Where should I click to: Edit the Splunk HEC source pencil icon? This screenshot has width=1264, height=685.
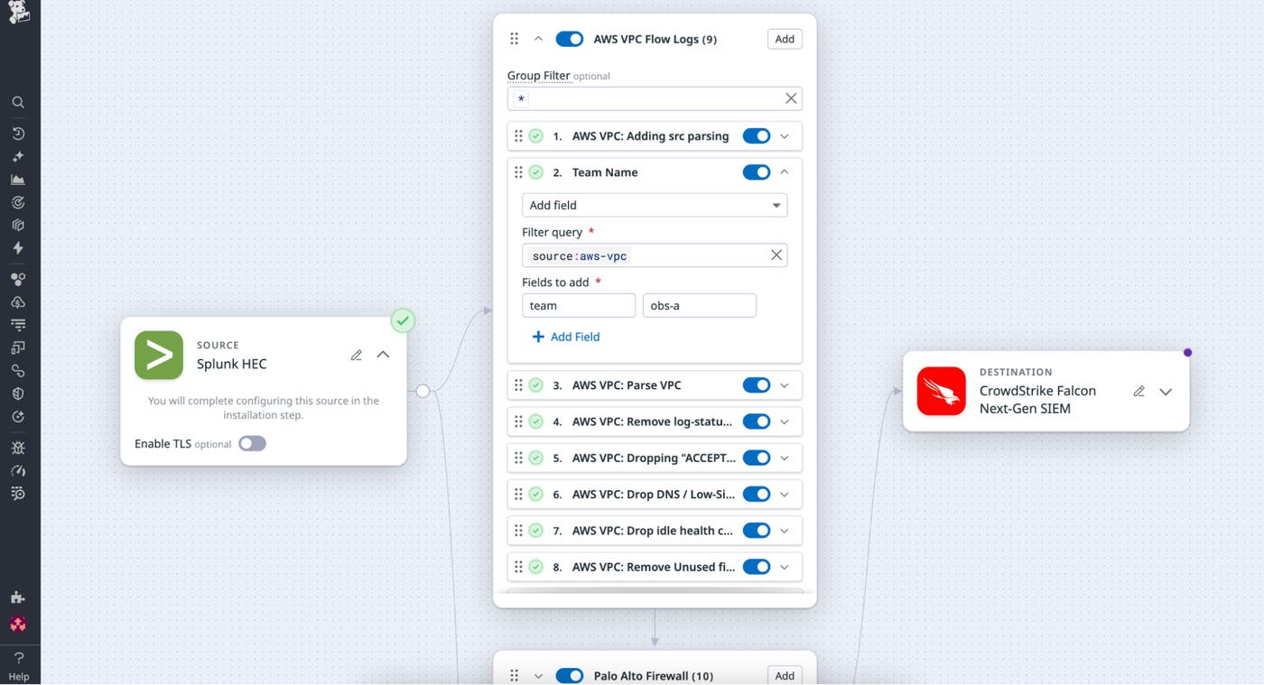[x=357, y=355]
